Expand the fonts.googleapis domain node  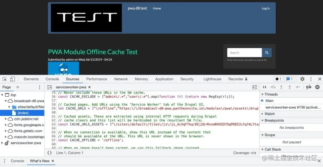click(6, 125)
